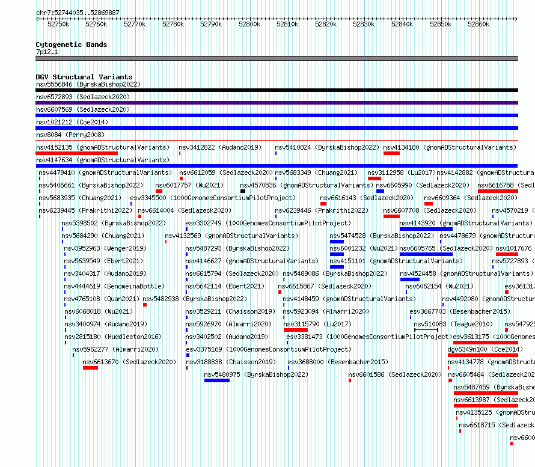Select the nsv4143920 blue variant bar
535x467 pixels.
coord(426,229)
